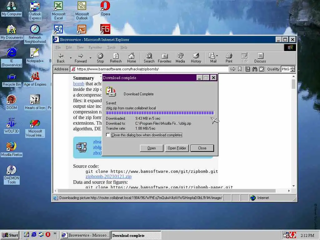The width and height of the screenshot is (320, 240).
Task: Select the DAEMON Tools desktop icon
Action: (x=12, y=174)
